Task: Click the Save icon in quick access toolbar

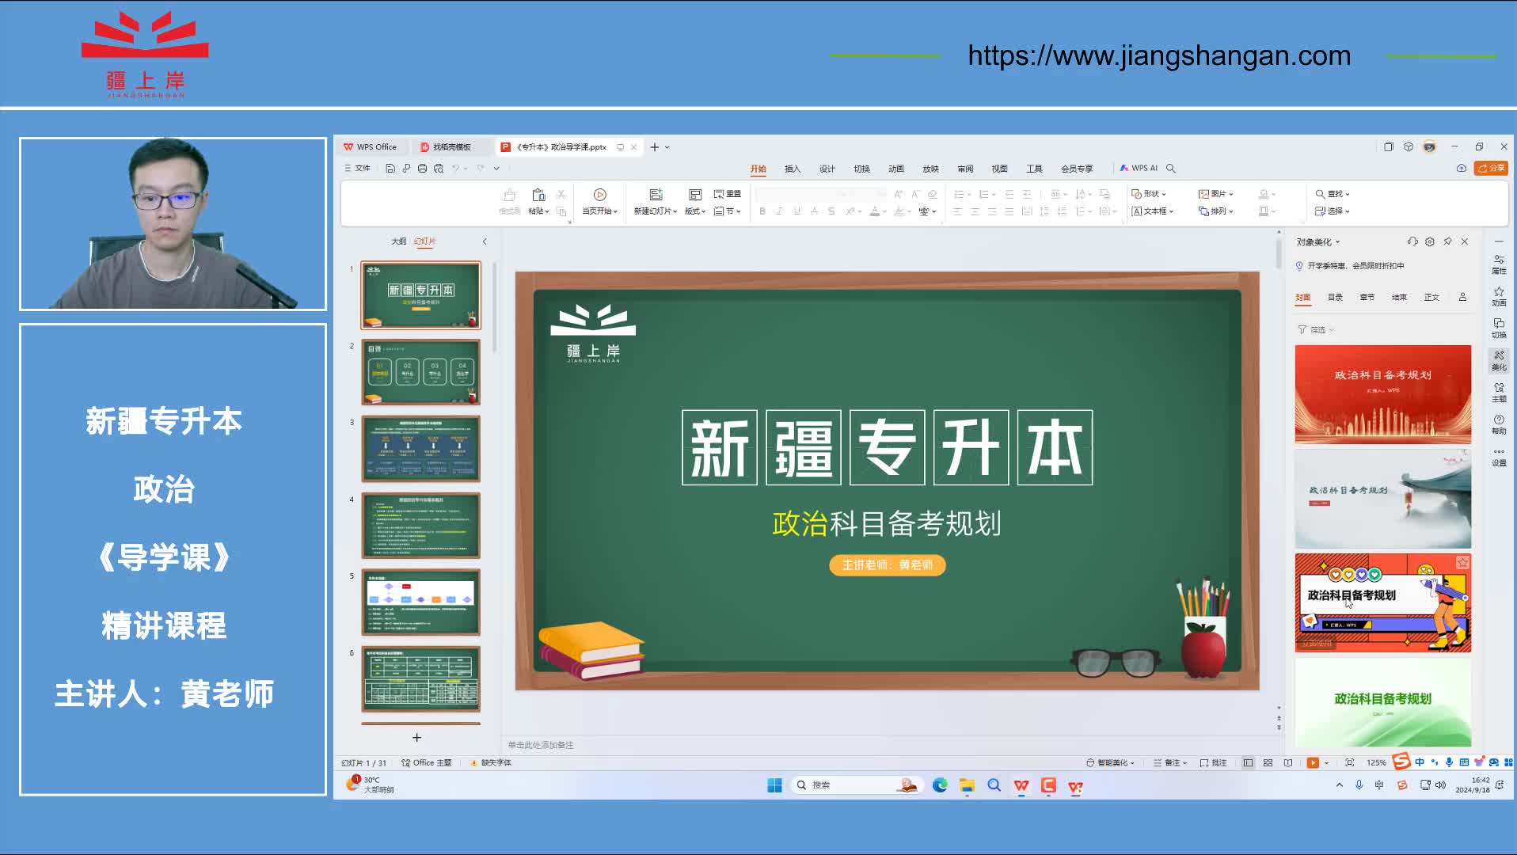Action: point(390,169)
